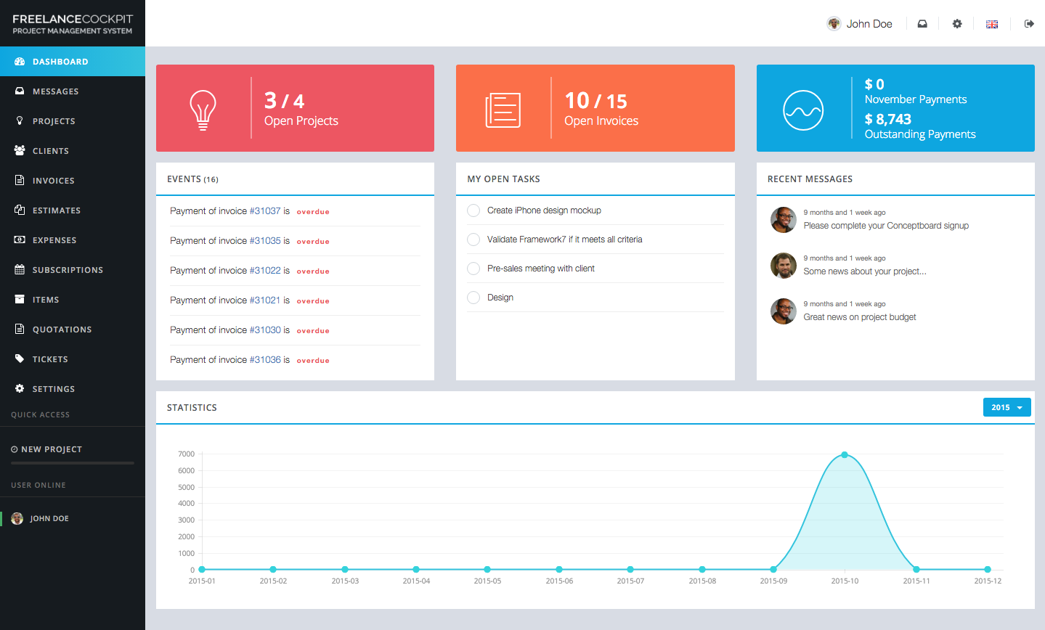
Task: Click the Open Invoices document icon
Action: (x=503, y=110)
